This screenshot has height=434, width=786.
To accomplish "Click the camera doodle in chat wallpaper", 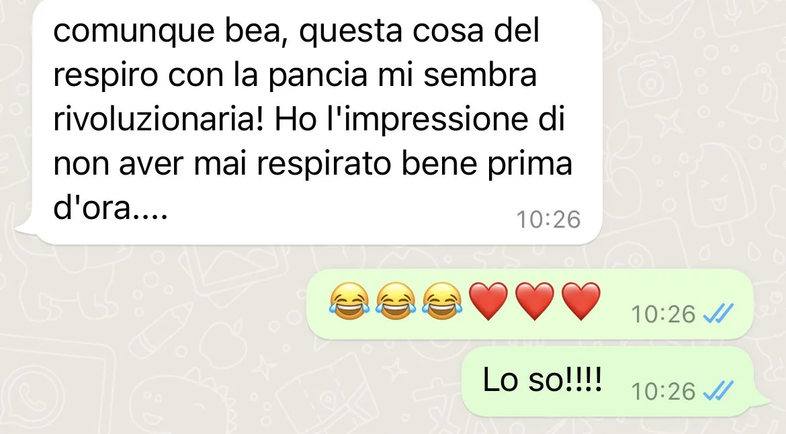I will [650, 79].
